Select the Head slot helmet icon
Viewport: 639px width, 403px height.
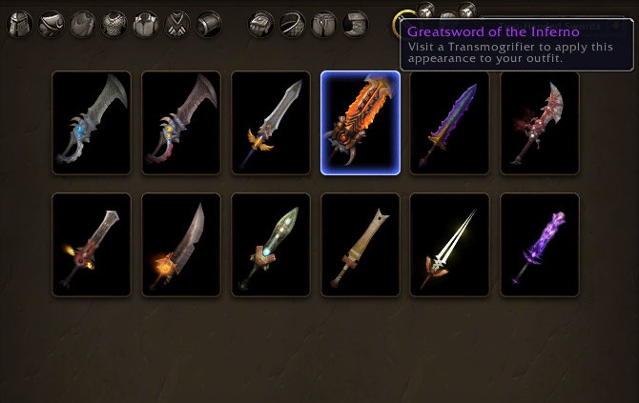click(20, 24)
